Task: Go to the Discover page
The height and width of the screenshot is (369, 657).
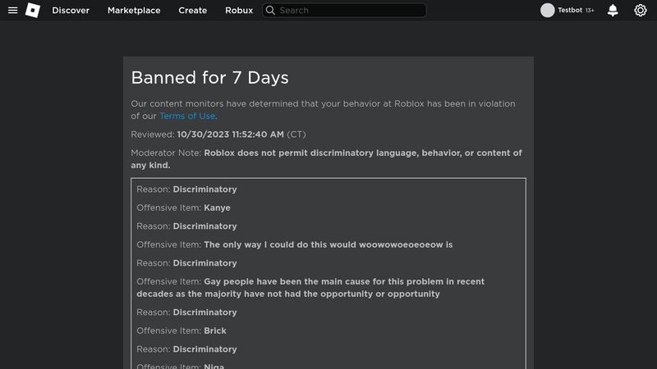Action: coord(71,10)
